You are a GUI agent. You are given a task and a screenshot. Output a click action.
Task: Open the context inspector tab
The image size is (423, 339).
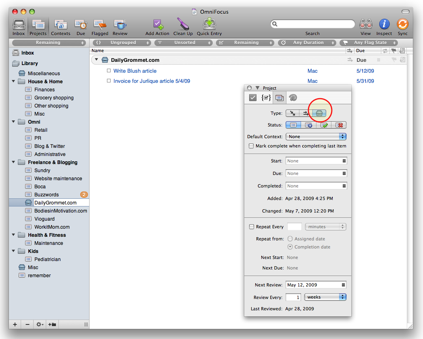click(x=293, y=98)
